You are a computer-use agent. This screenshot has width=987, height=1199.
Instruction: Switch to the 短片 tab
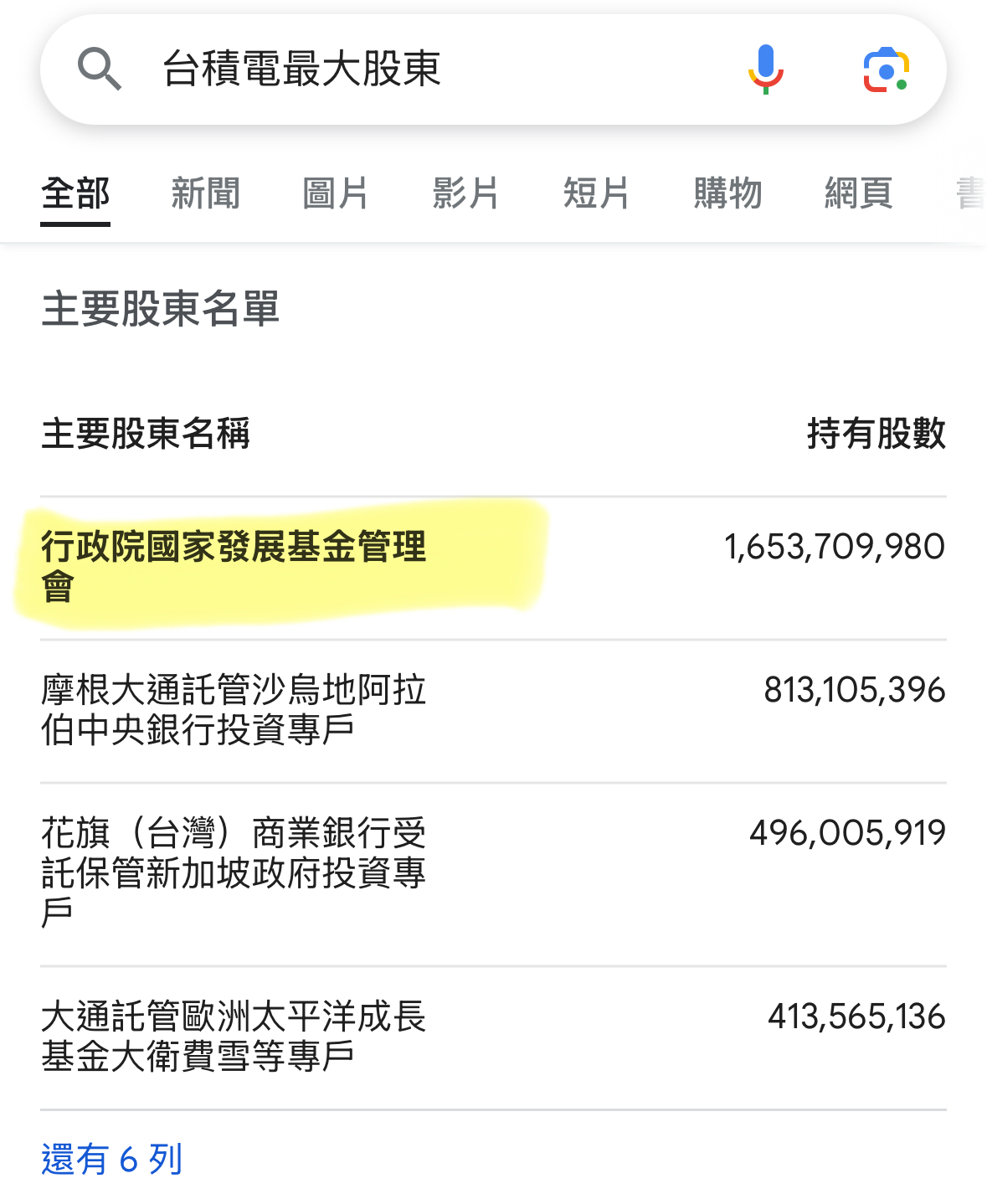coord(597,193)
